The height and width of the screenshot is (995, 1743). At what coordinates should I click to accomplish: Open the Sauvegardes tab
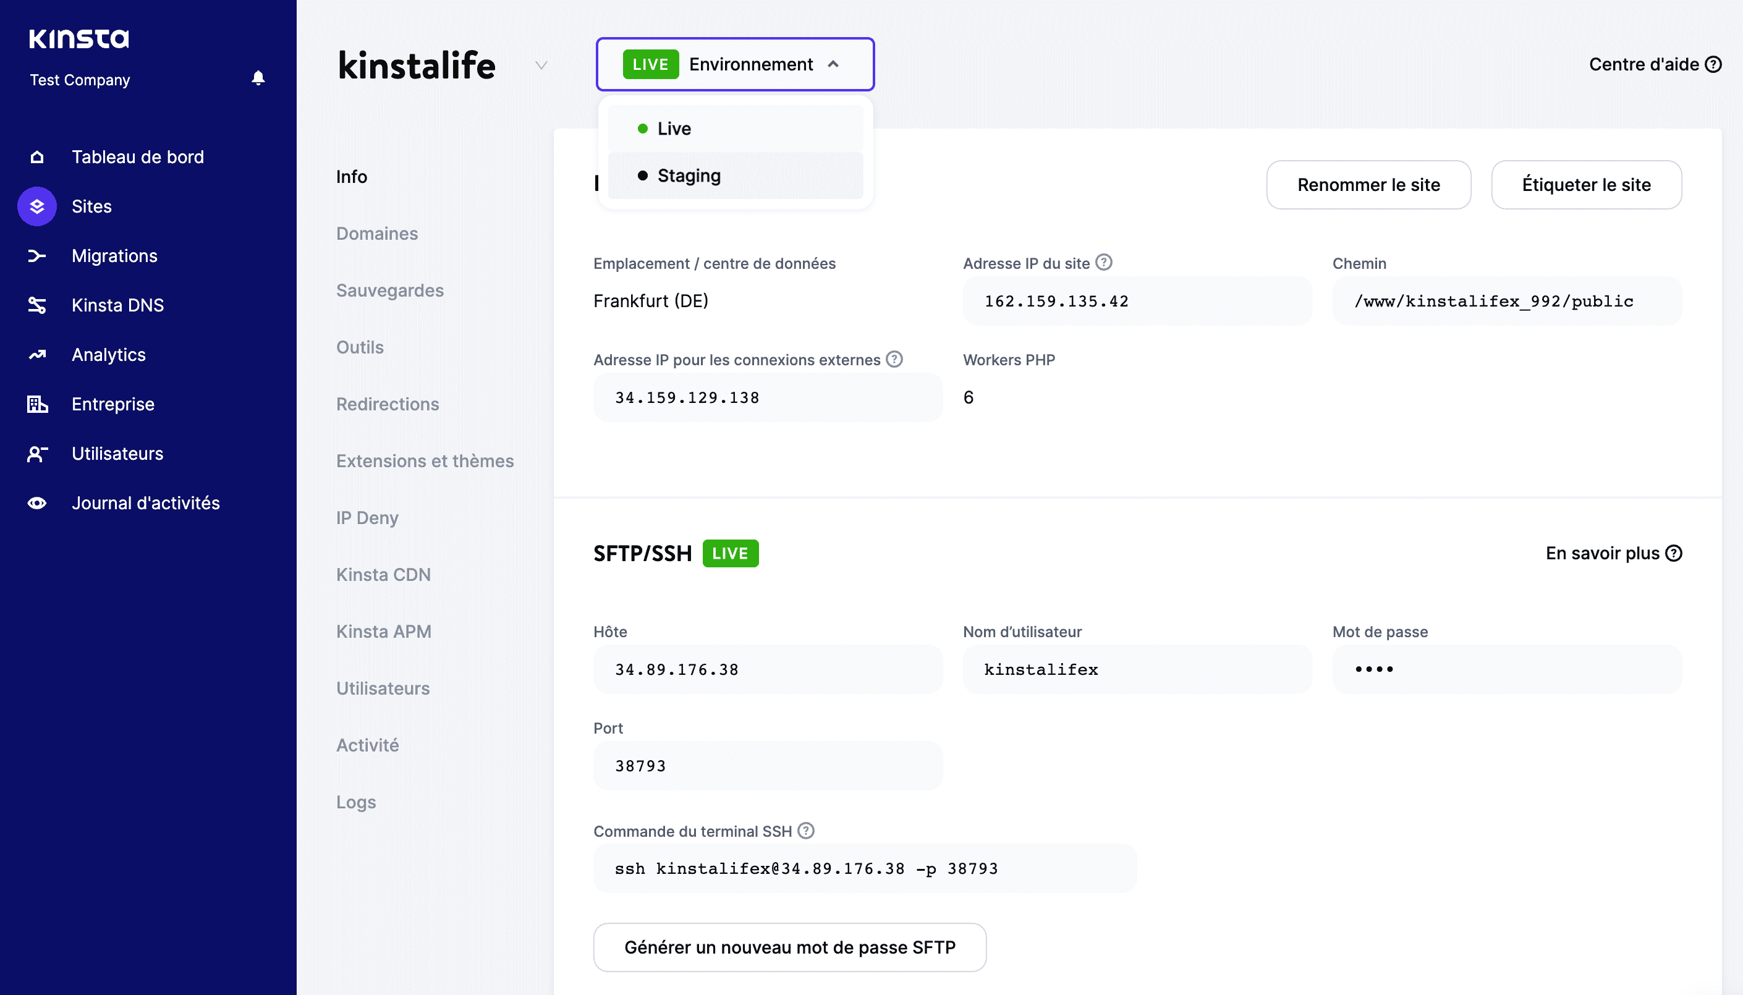click(389, 290)
